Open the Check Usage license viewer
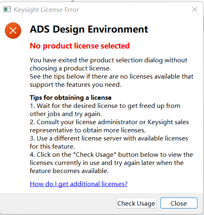The image size is (204, 215). pyautogui.click(x=136, y=203)
